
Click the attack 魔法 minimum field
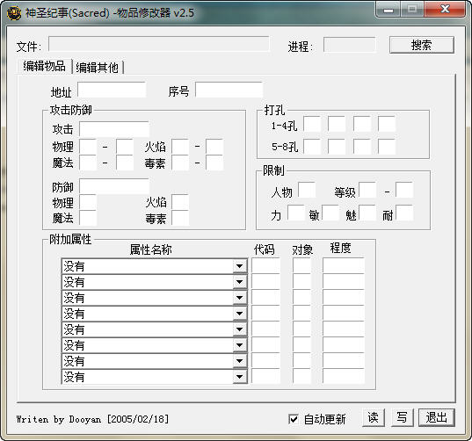coord(88,163)
